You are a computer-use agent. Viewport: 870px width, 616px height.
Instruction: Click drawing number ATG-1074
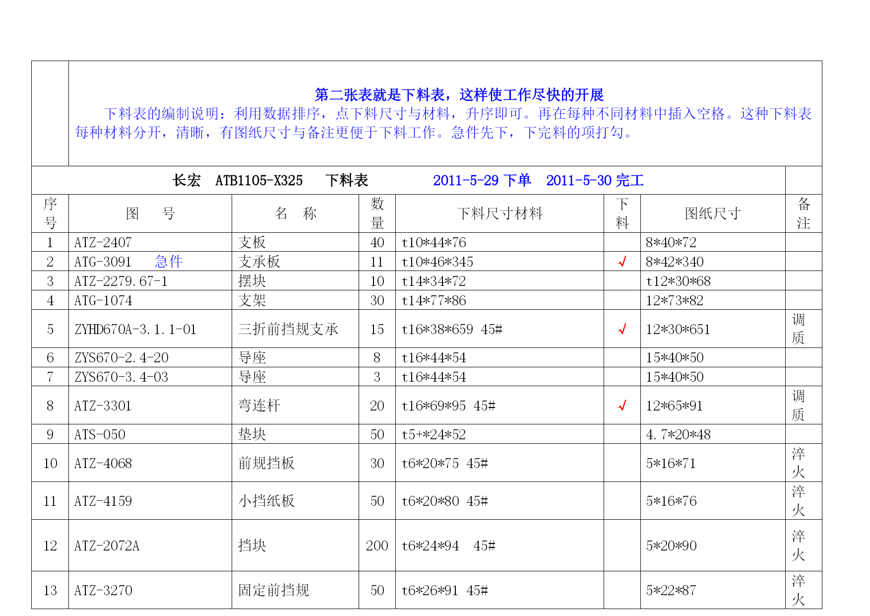coord(103,301)
